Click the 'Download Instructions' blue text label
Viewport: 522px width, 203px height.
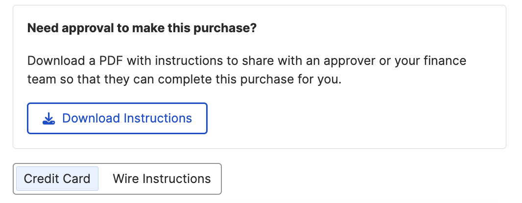(127, 119)
